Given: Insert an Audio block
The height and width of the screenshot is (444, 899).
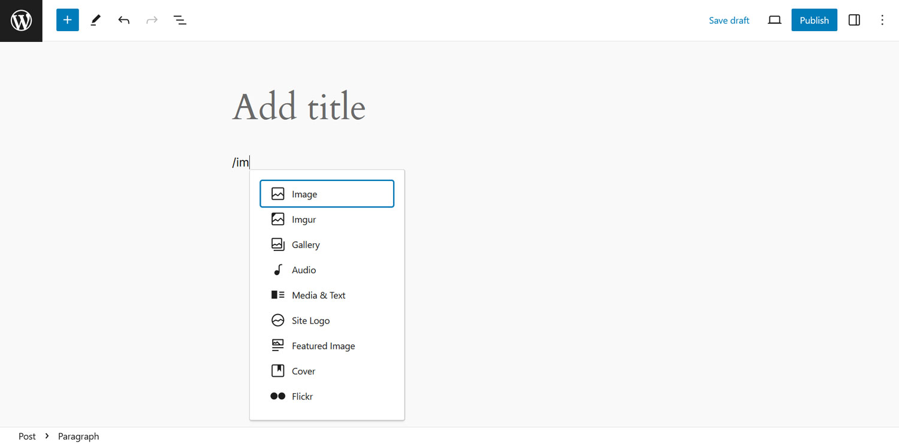Looking at the screenshot, I should pos(327,270).
